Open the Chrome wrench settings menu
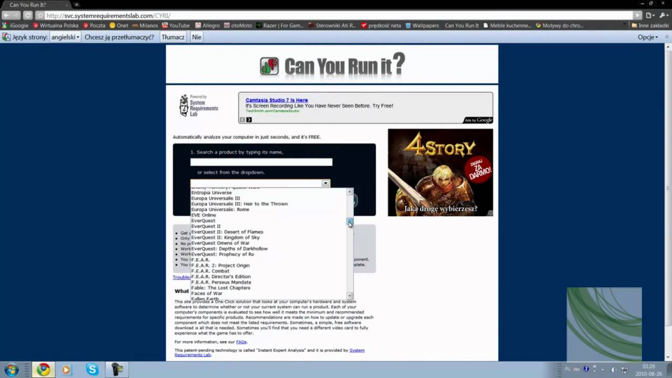672x378 pixels. pyautogui.click(x=664, y=15)
